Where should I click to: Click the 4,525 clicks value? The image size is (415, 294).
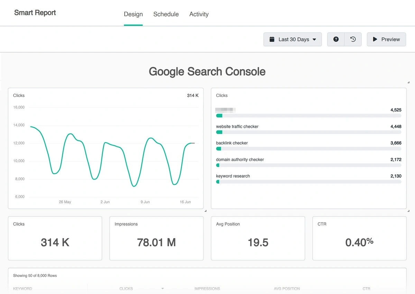coord(396,110)
